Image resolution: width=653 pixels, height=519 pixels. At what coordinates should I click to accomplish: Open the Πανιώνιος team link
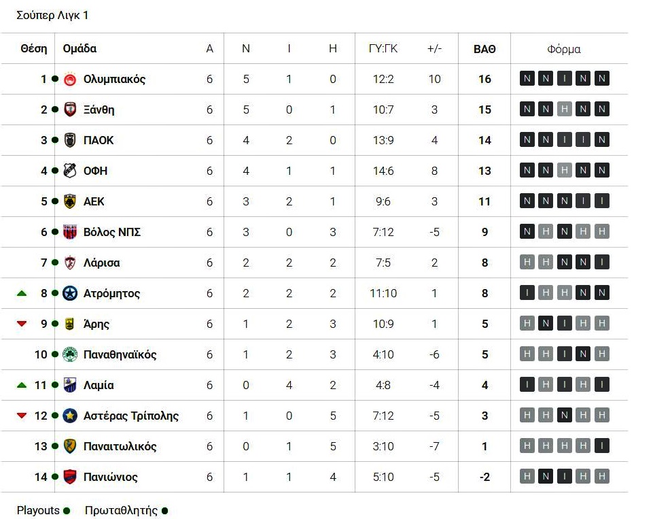coord(110,477)
